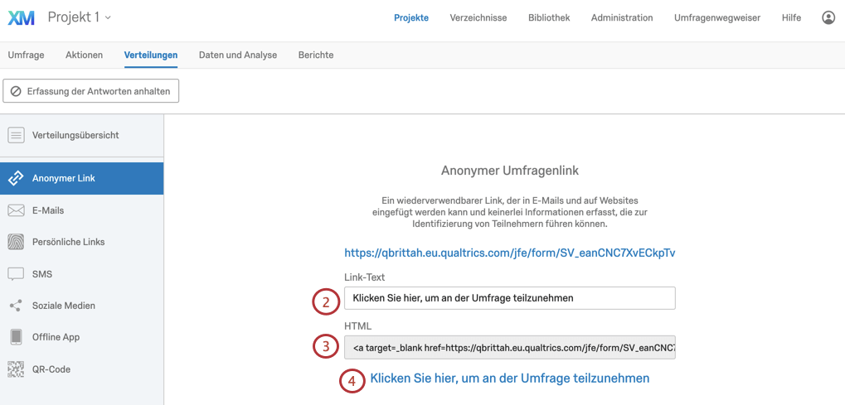Screen dimensions: 845x405
Task: Click the Ein wiederverwendbarer Link description text
Action: 510,212
